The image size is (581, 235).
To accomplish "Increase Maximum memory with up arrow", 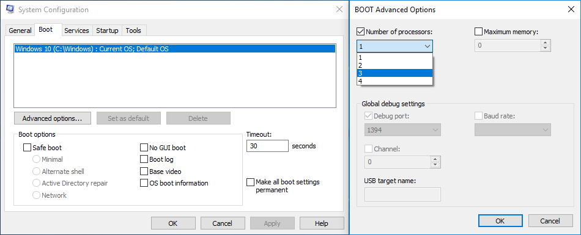I will [545, 43].
